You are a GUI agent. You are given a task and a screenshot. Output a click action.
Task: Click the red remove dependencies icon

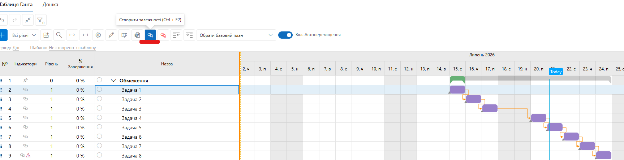tap(163, 35)
